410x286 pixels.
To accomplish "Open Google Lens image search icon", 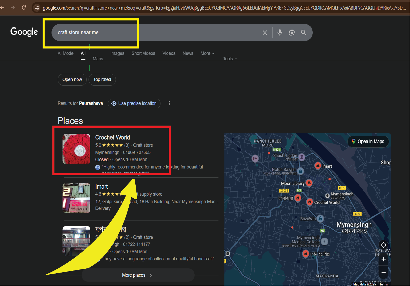I will pyautogui.click(x=292, y=33).
